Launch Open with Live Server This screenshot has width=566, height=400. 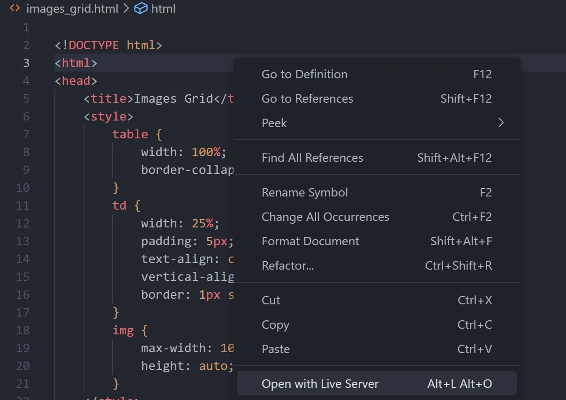pos(320,384)
